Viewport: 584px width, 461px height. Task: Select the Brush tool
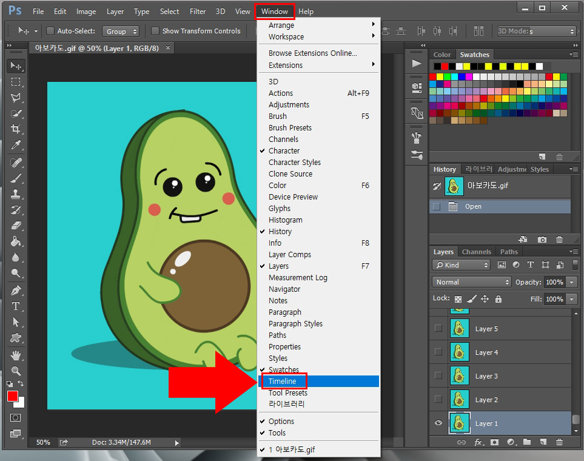pos(16,178)
